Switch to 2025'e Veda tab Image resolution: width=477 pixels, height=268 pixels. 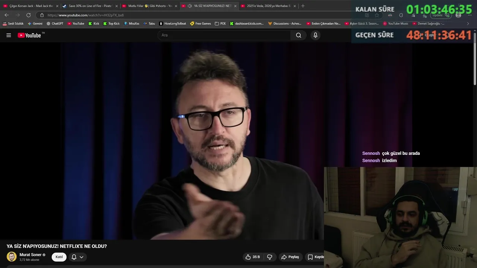click(268, 6)
